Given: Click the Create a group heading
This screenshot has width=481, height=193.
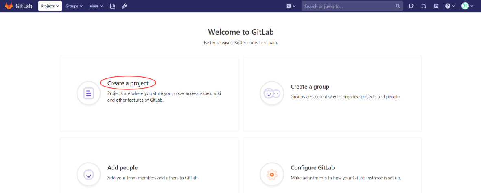Looking at the screenshot, I should pos(310,87).
